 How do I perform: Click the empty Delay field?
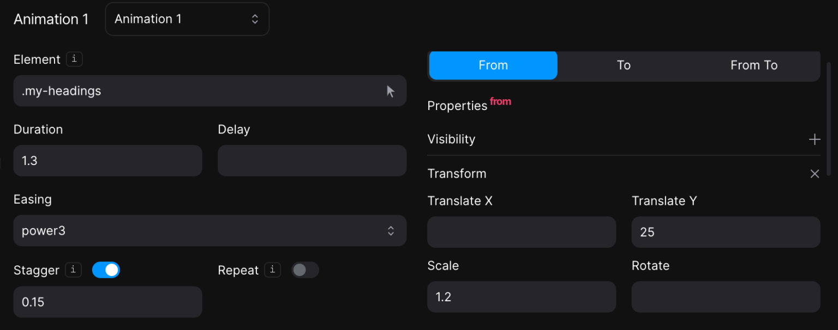click(312, 161)
